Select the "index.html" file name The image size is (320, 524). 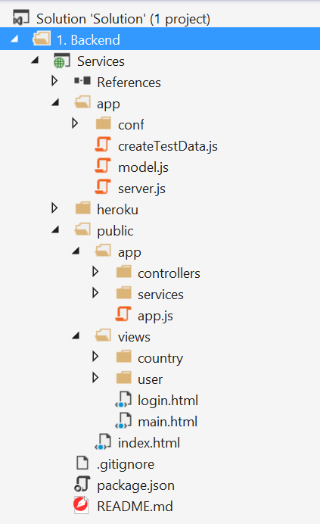[x=149, y=443]
